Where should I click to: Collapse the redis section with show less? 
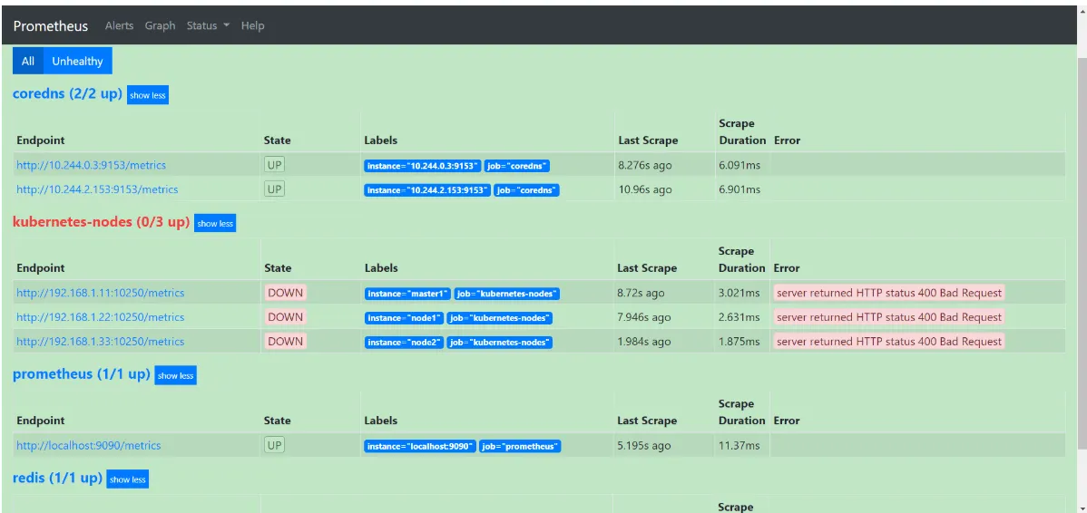[x=128, y=479]
